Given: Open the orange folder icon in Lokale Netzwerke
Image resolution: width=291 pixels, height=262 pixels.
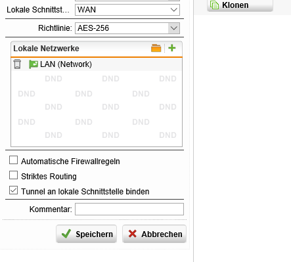Looking at the screenshot, I should point(156,48).
